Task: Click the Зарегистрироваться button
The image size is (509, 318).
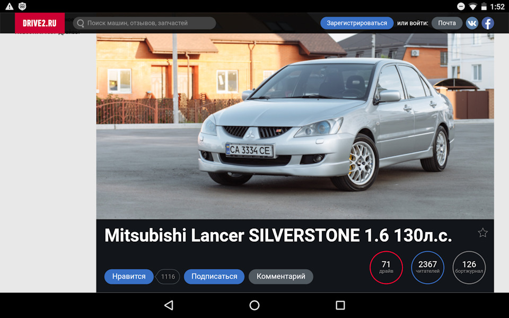Action: [x=357, y=23]
